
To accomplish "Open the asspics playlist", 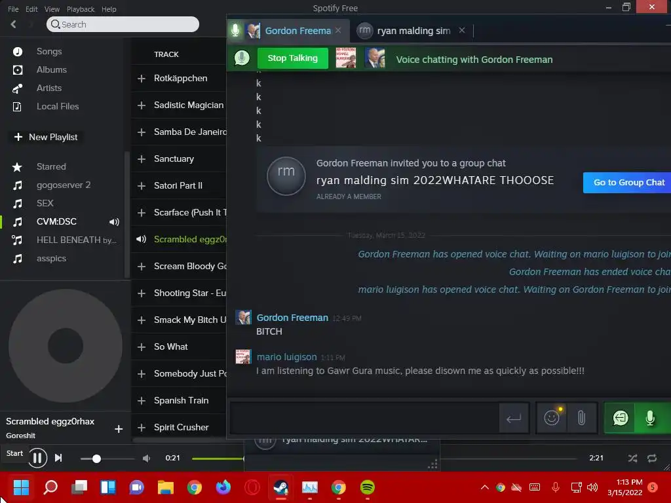I will coord(51,258).
